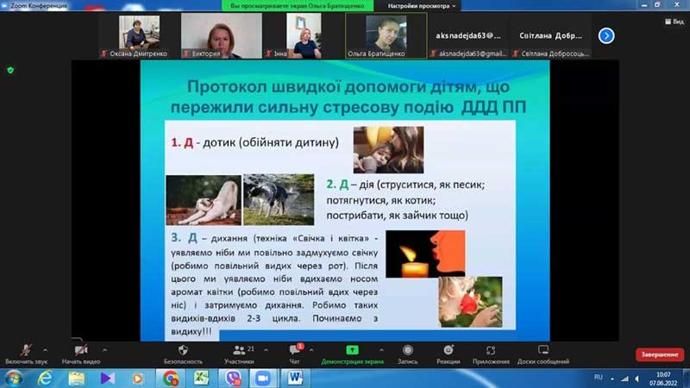Image resolution: width=690 pixels, height=388 pixels.
Task: Click the girl smelling flower image
Action: point(470,302)
